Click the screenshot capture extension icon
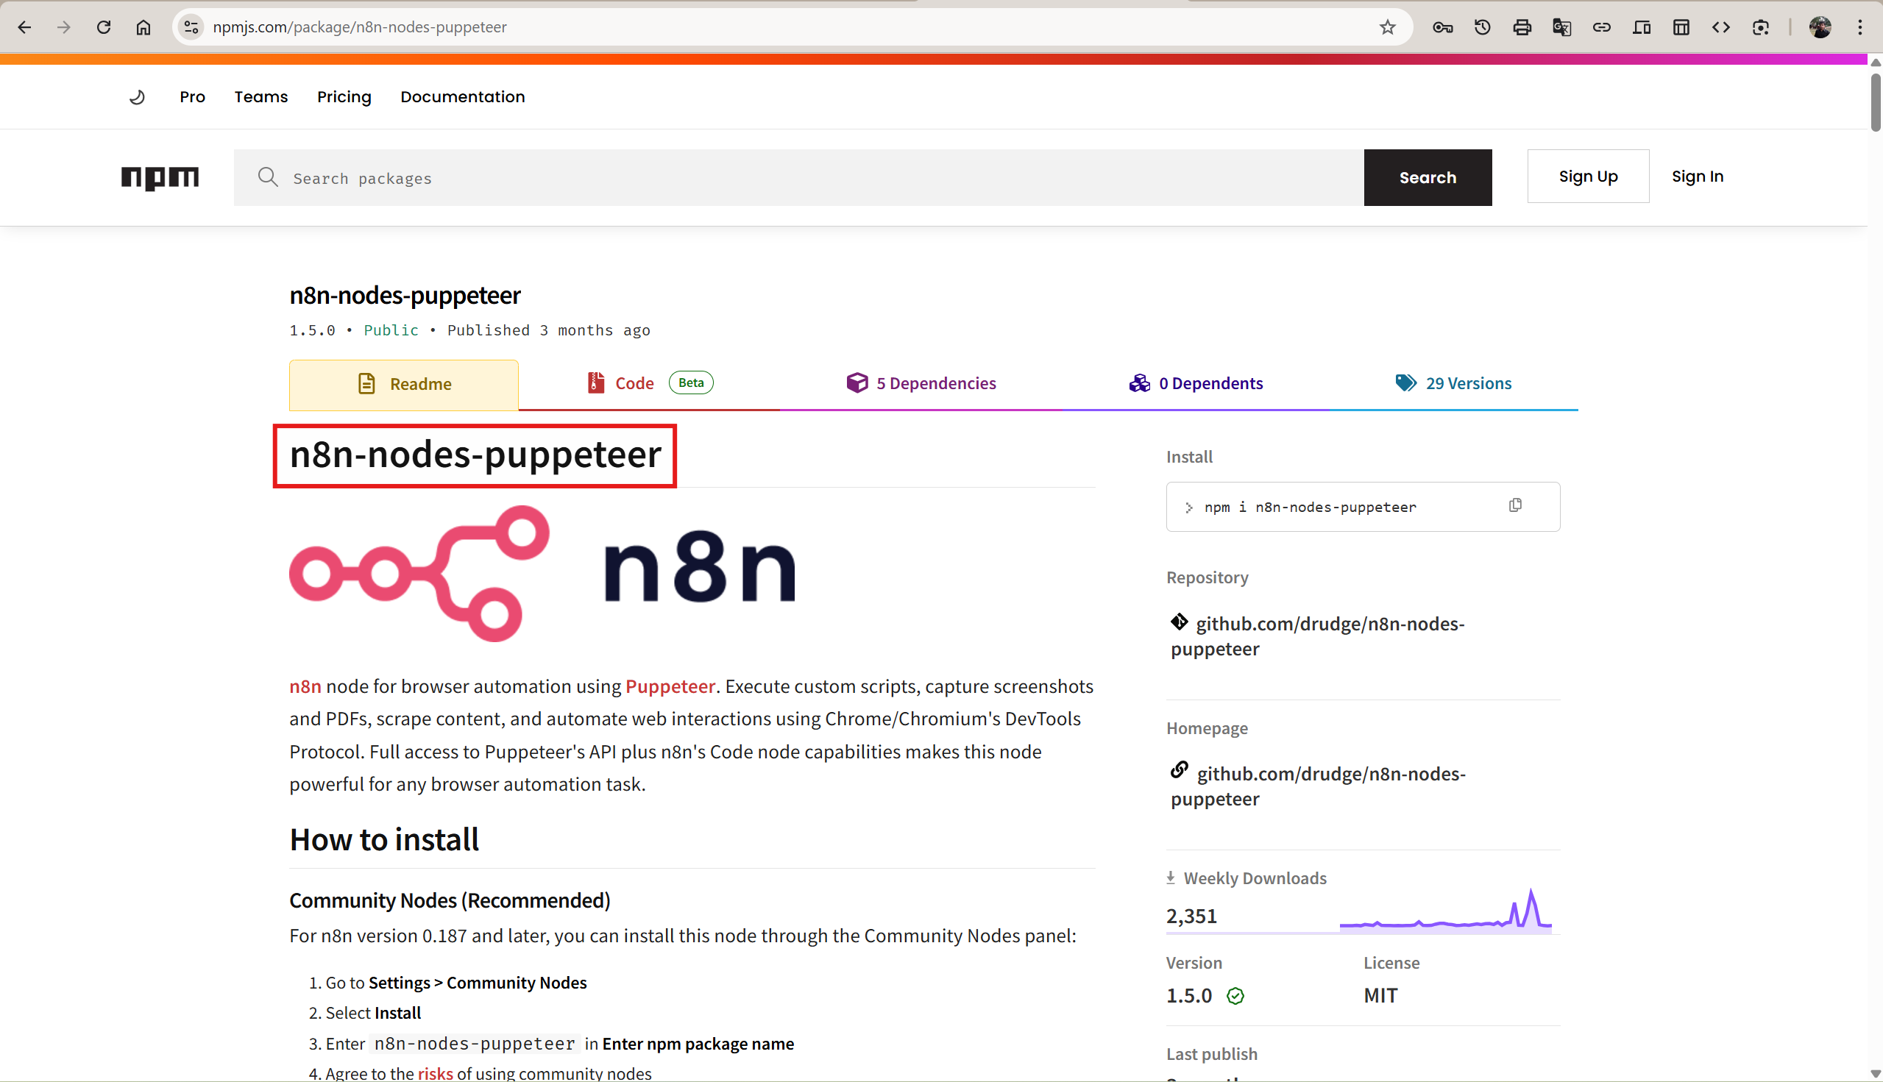Image resolution: width=1883 pixels, height=1082 pixels. (1760, 27)
